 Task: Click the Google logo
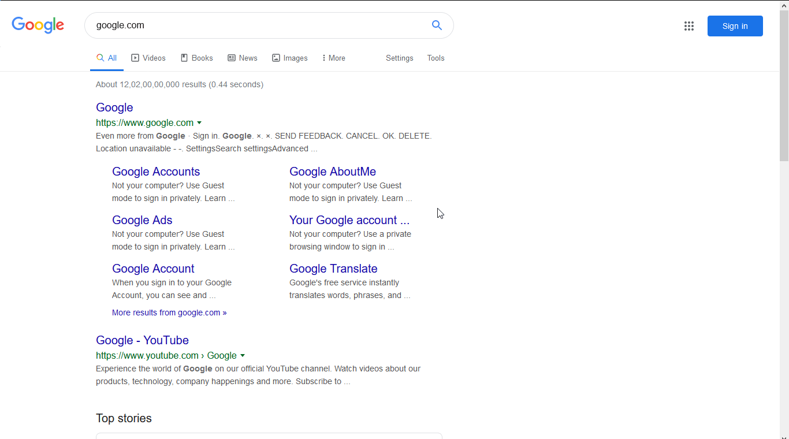pos(38,25)
